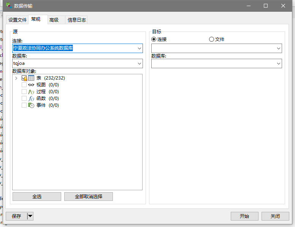This screenshot has width=295, height=227.
Task: Click the 开始 button
Action: (244, 216)
